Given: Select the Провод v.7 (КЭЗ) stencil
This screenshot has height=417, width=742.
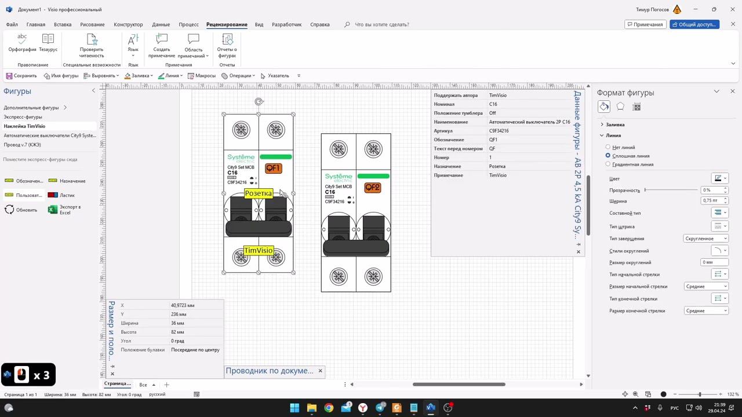Looking at the screenshot, I should pyautogui.click(x=22, y=145).
